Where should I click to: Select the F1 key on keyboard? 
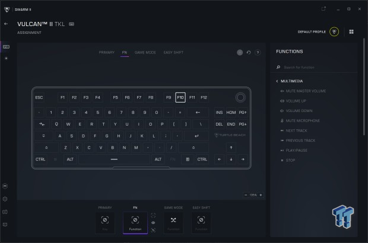click(x=63, y=97)
